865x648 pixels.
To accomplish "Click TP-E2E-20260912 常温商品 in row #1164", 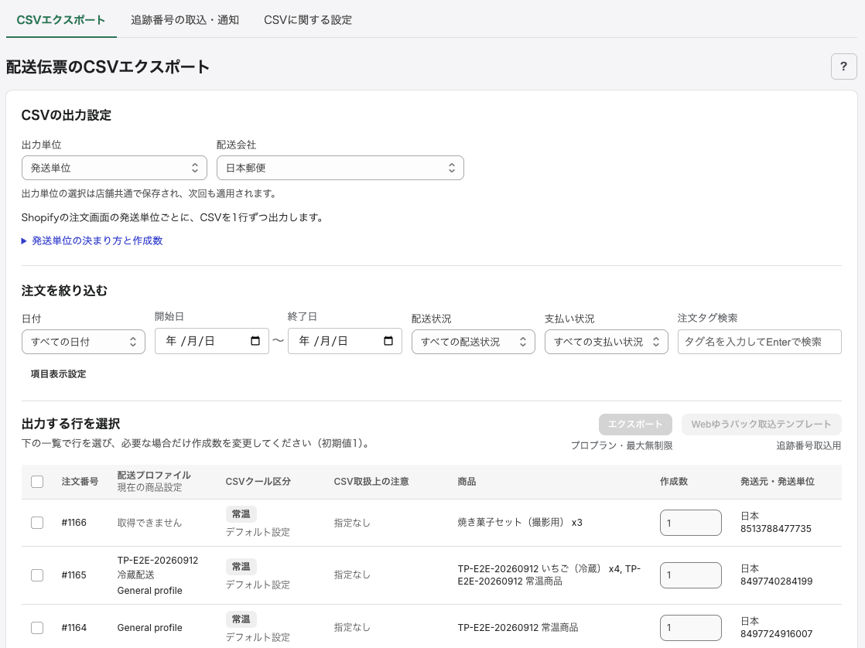I will coord(518,628).
